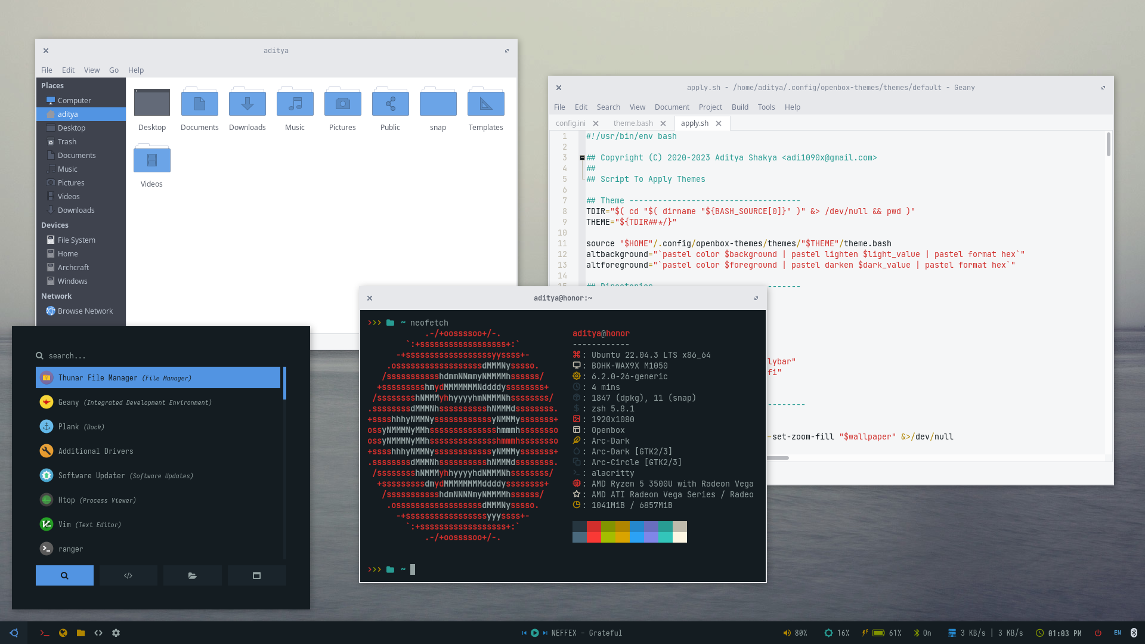Image resolution: width=1145 pixels, height=644 pixels.
Task: Click the code editor icon in the panel
Action: [x=98, y=633]
